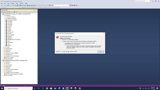Pin the Object Explorer panel with auto-hide icon
The height and width of the screenshot is (90, 160).
tap(35, 10)
